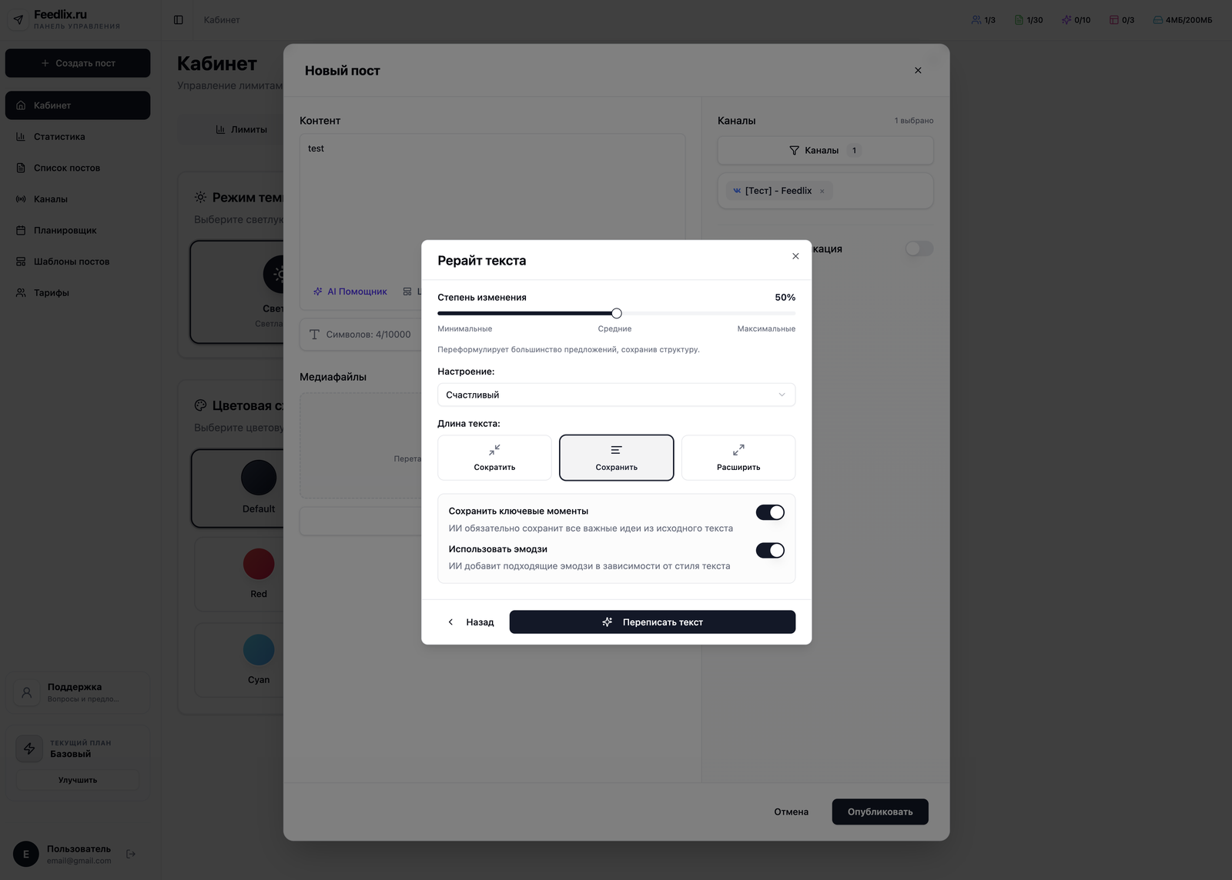This screenshot has width=1232, height=880.
Task: Click the Feedlix paper plane logo
Action: (18, 19)
